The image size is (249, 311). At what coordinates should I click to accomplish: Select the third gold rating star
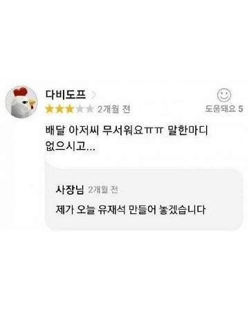69,109
